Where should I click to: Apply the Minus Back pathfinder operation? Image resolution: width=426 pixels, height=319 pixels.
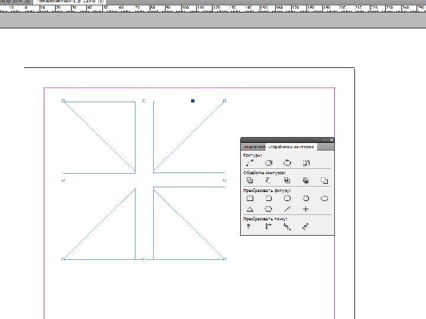coord(324,180)
